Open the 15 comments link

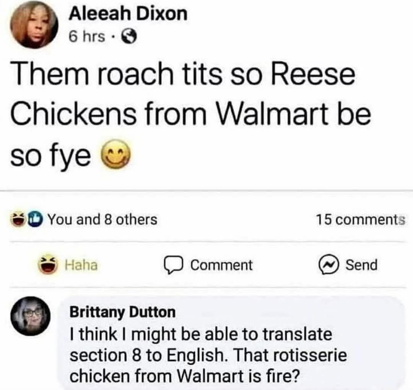[360, 220]
